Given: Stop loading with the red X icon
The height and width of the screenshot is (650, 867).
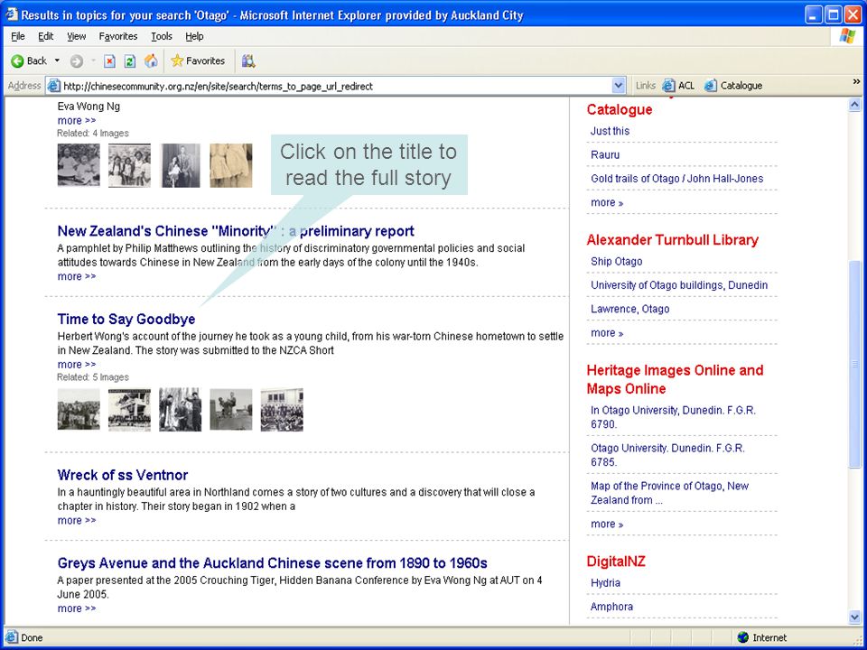Looking at the screenshot, I should (x=109, y=61).
